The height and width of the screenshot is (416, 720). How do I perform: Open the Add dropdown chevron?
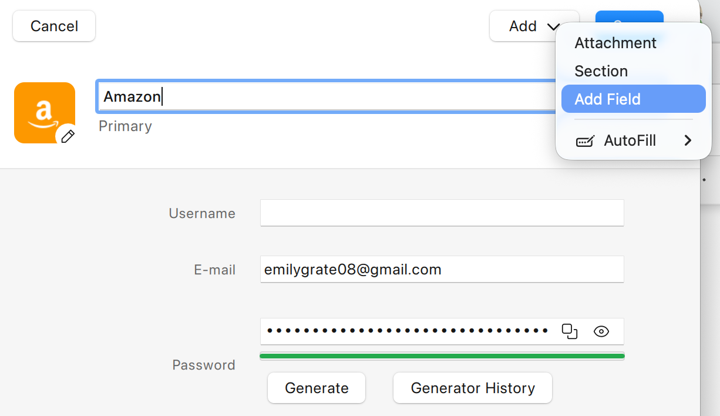(x=553, y=26)
